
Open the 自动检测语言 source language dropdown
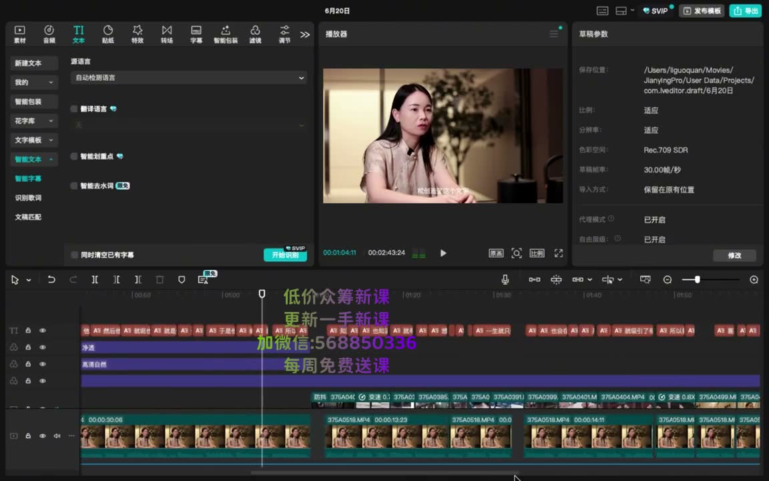(189, 77)
